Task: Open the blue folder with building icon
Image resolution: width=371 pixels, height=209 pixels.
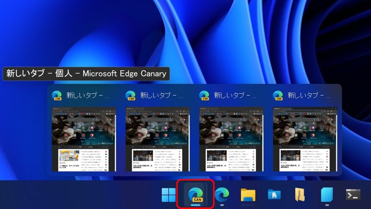Action: click(x=274, y=195)
